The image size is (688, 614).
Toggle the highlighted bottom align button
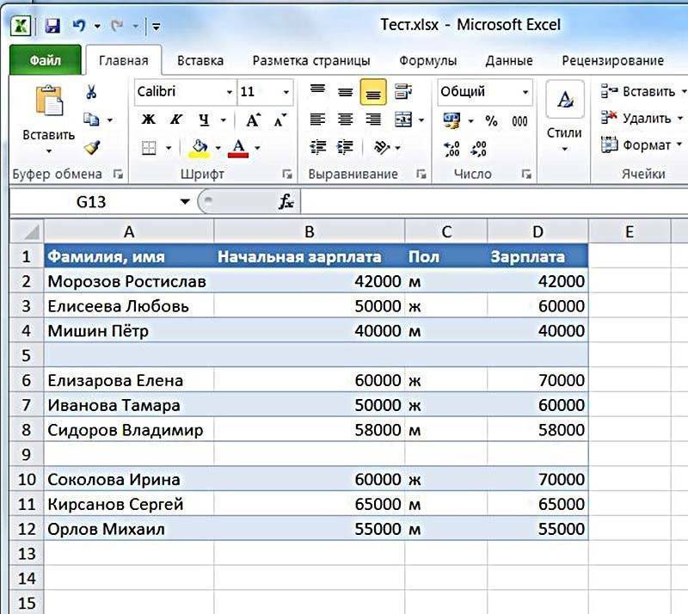tap(373, 92)
